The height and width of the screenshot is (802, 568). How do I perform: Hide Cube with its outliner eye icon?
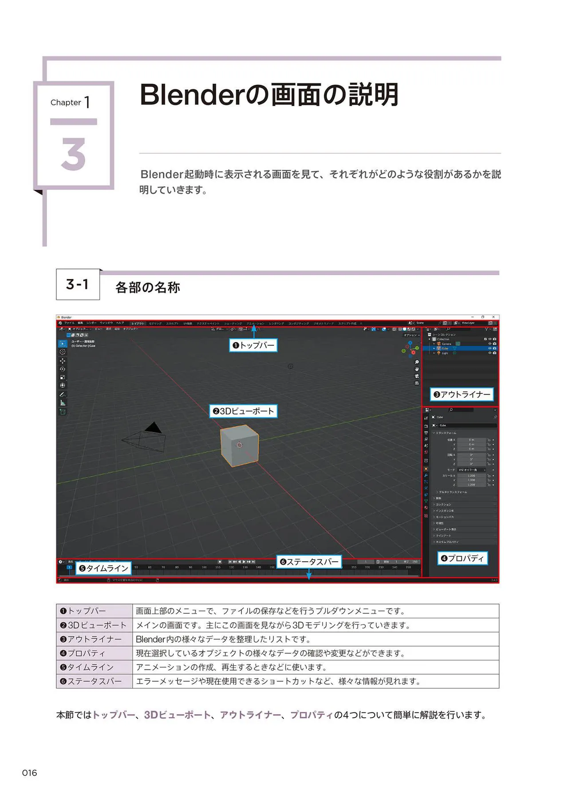click(x=490, y=348)
